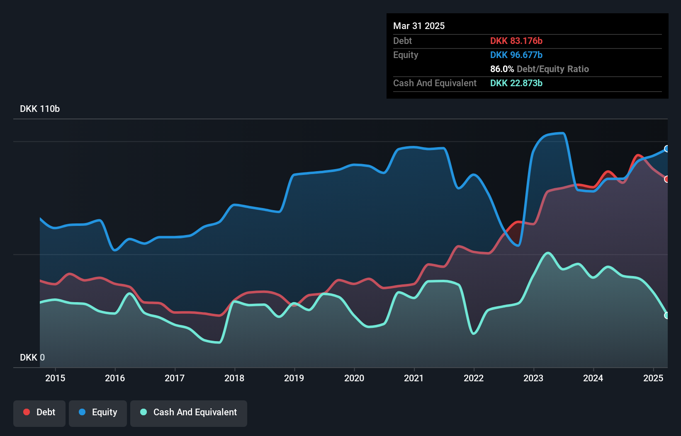
Task: Click the 2025 x-axis label
Action: 653,378
